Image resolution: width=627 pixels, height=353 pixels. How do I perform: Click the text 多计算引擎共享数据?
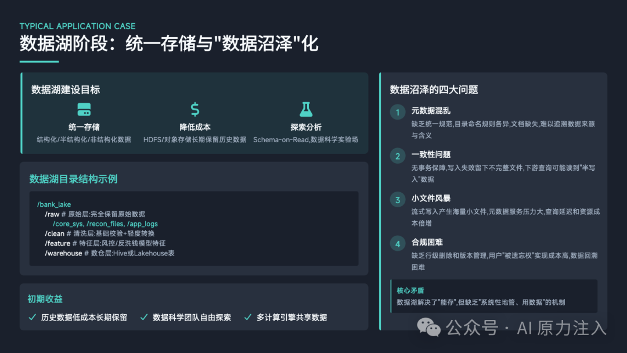coord(292,318)
